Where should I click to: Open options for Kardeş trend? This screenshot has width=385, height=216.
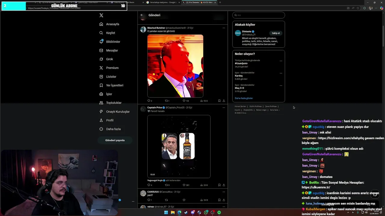(x=281, y=73)
